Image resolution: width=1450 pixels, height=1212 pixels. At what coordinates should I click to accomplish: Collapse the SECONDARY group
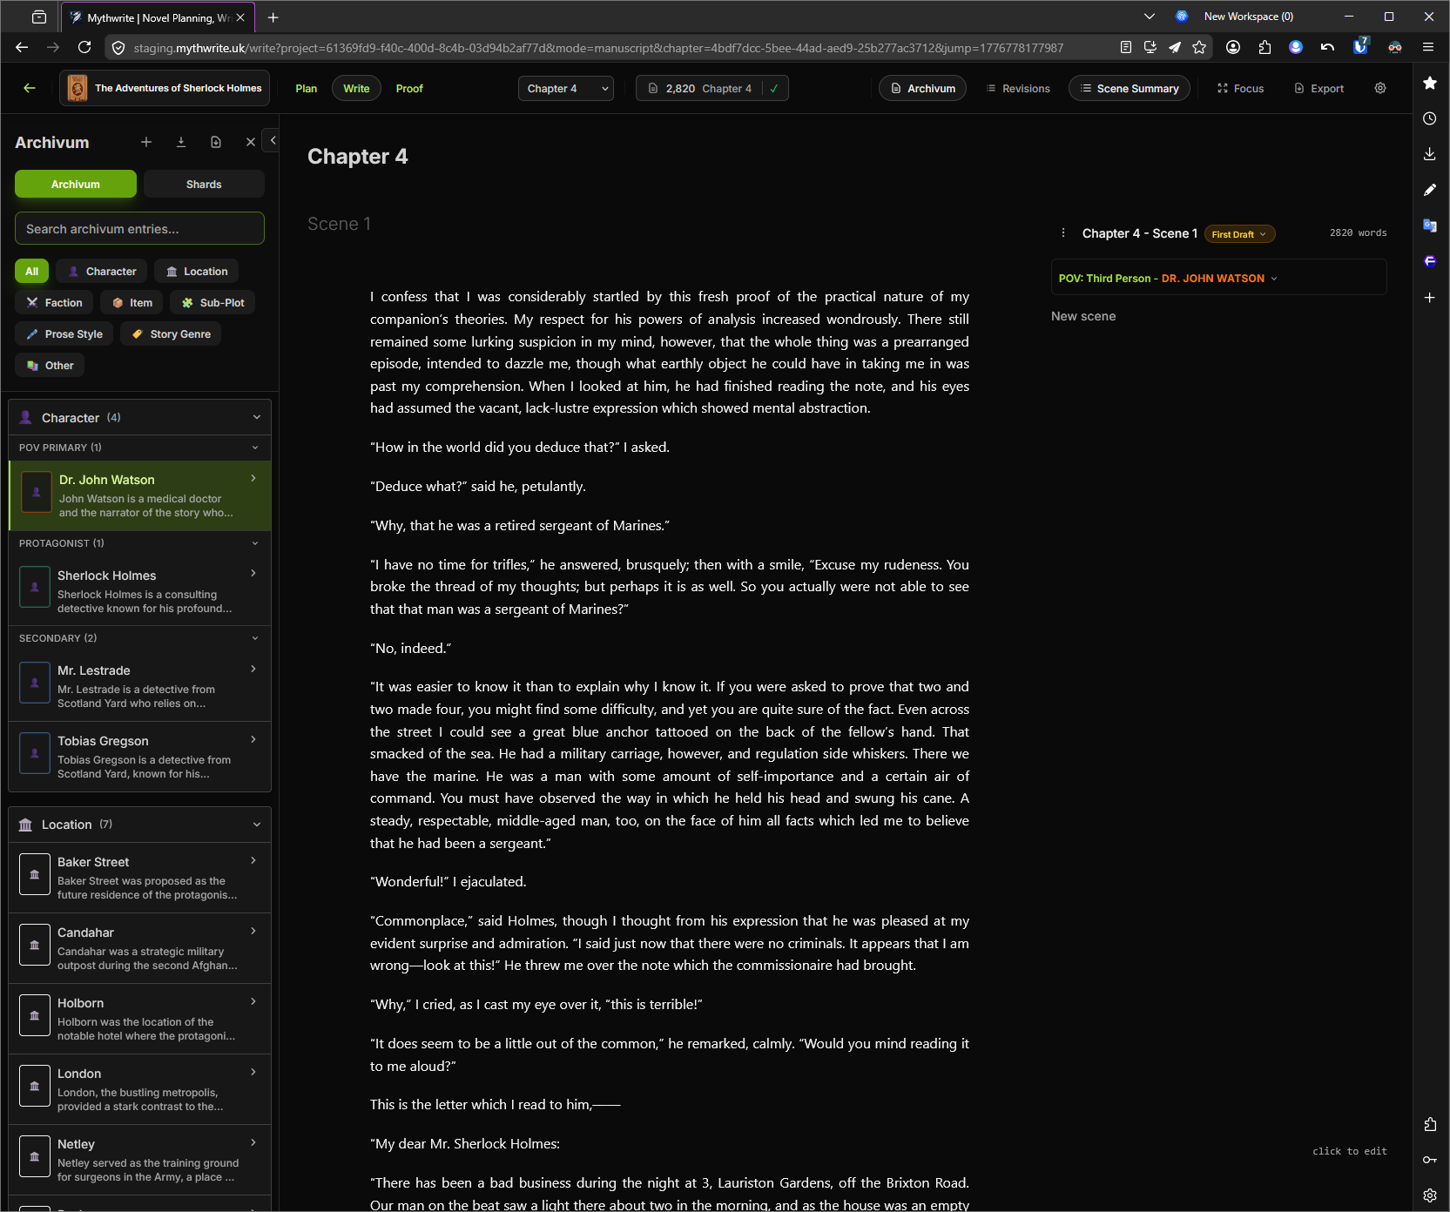click(x=255, y=638)
